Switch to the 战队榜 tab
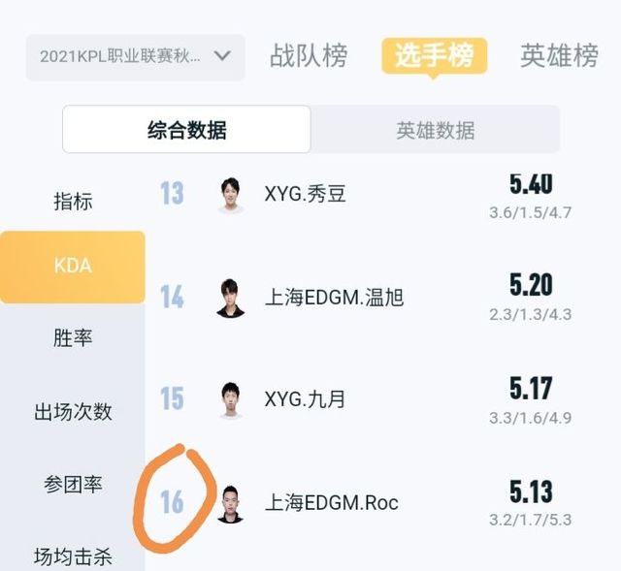The height and width of the screenshot is (571, 621). click(308, 56)
